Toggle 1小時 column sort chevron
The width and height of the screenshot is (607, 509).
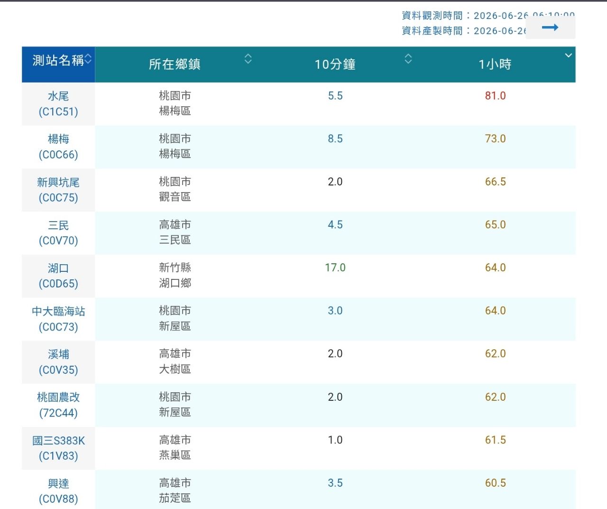[x=569, y=56]
